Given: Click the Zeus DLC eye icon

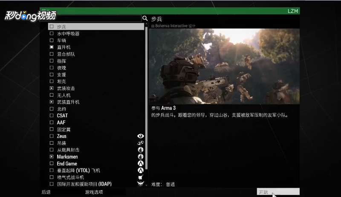Looking at the screenshot, I should point(141,136).
